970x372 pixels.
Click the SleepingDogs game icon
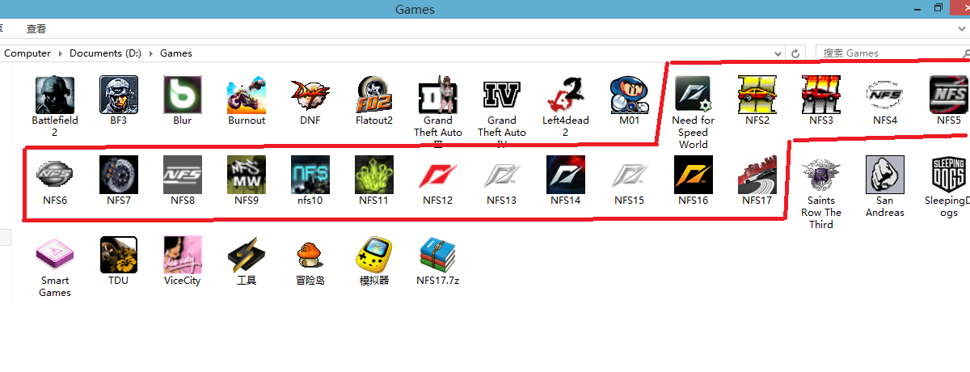pyautogui.click(x=949, y=175)
